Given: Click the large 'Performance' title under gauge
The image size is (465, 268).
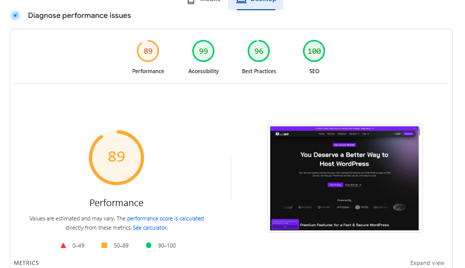Looking at the screenshot, I should pos(116,203).
